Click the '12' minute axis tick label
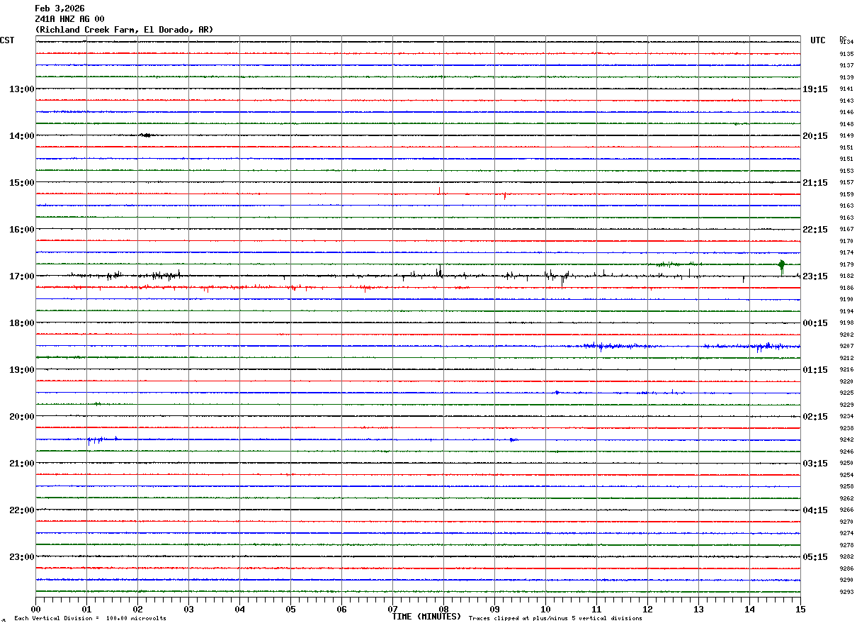 click(x=648, y=609)
